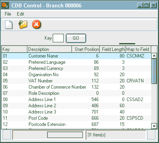Click the status bar progress box
The image size is (159, 143).
(x=65, y=135)
